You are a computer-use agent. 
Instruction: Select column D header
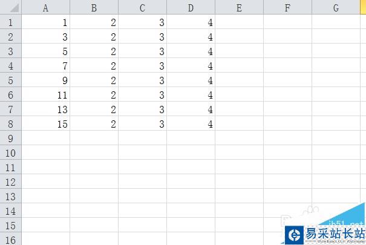(x=191, y=8)
